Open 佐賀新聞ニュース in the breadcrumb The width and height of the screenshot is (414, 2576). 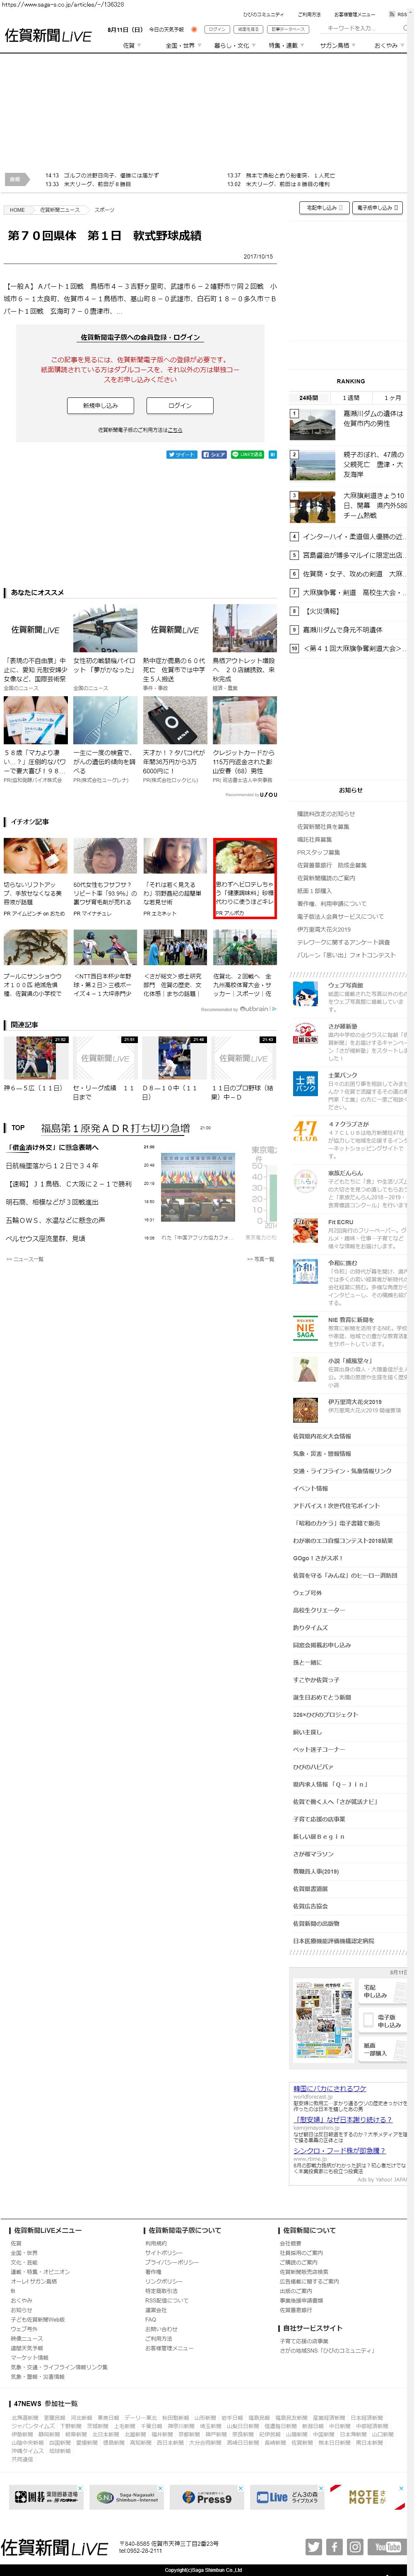click(x=59, y=210)
